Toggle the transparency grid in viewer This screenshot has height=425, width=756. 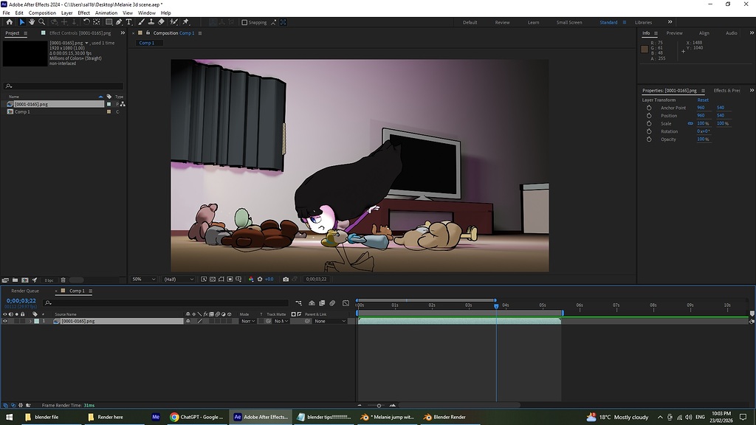point(213,279)
